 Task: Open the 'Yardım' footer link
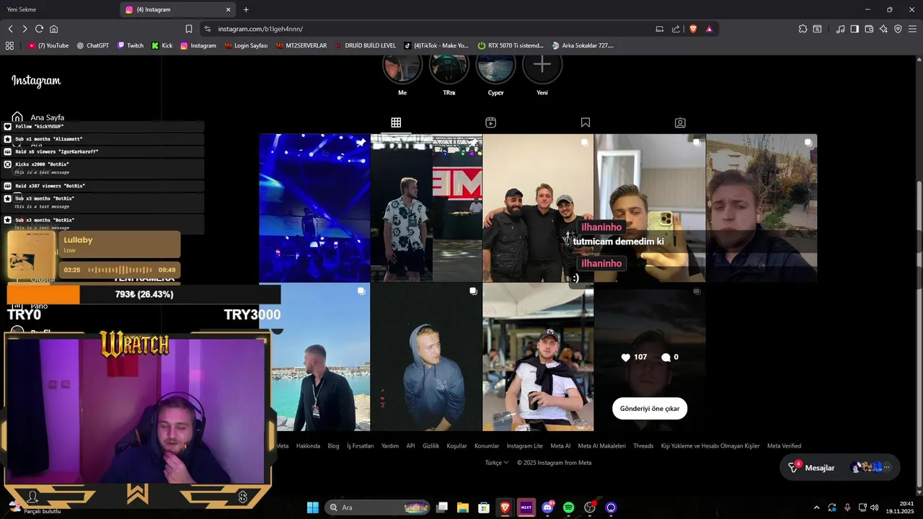tap(390, 446)
